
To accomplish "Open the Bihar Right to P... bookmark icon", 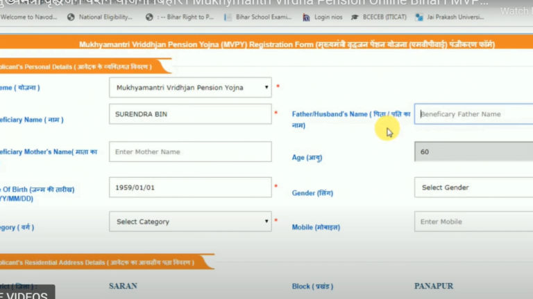I will coord(149,17).
